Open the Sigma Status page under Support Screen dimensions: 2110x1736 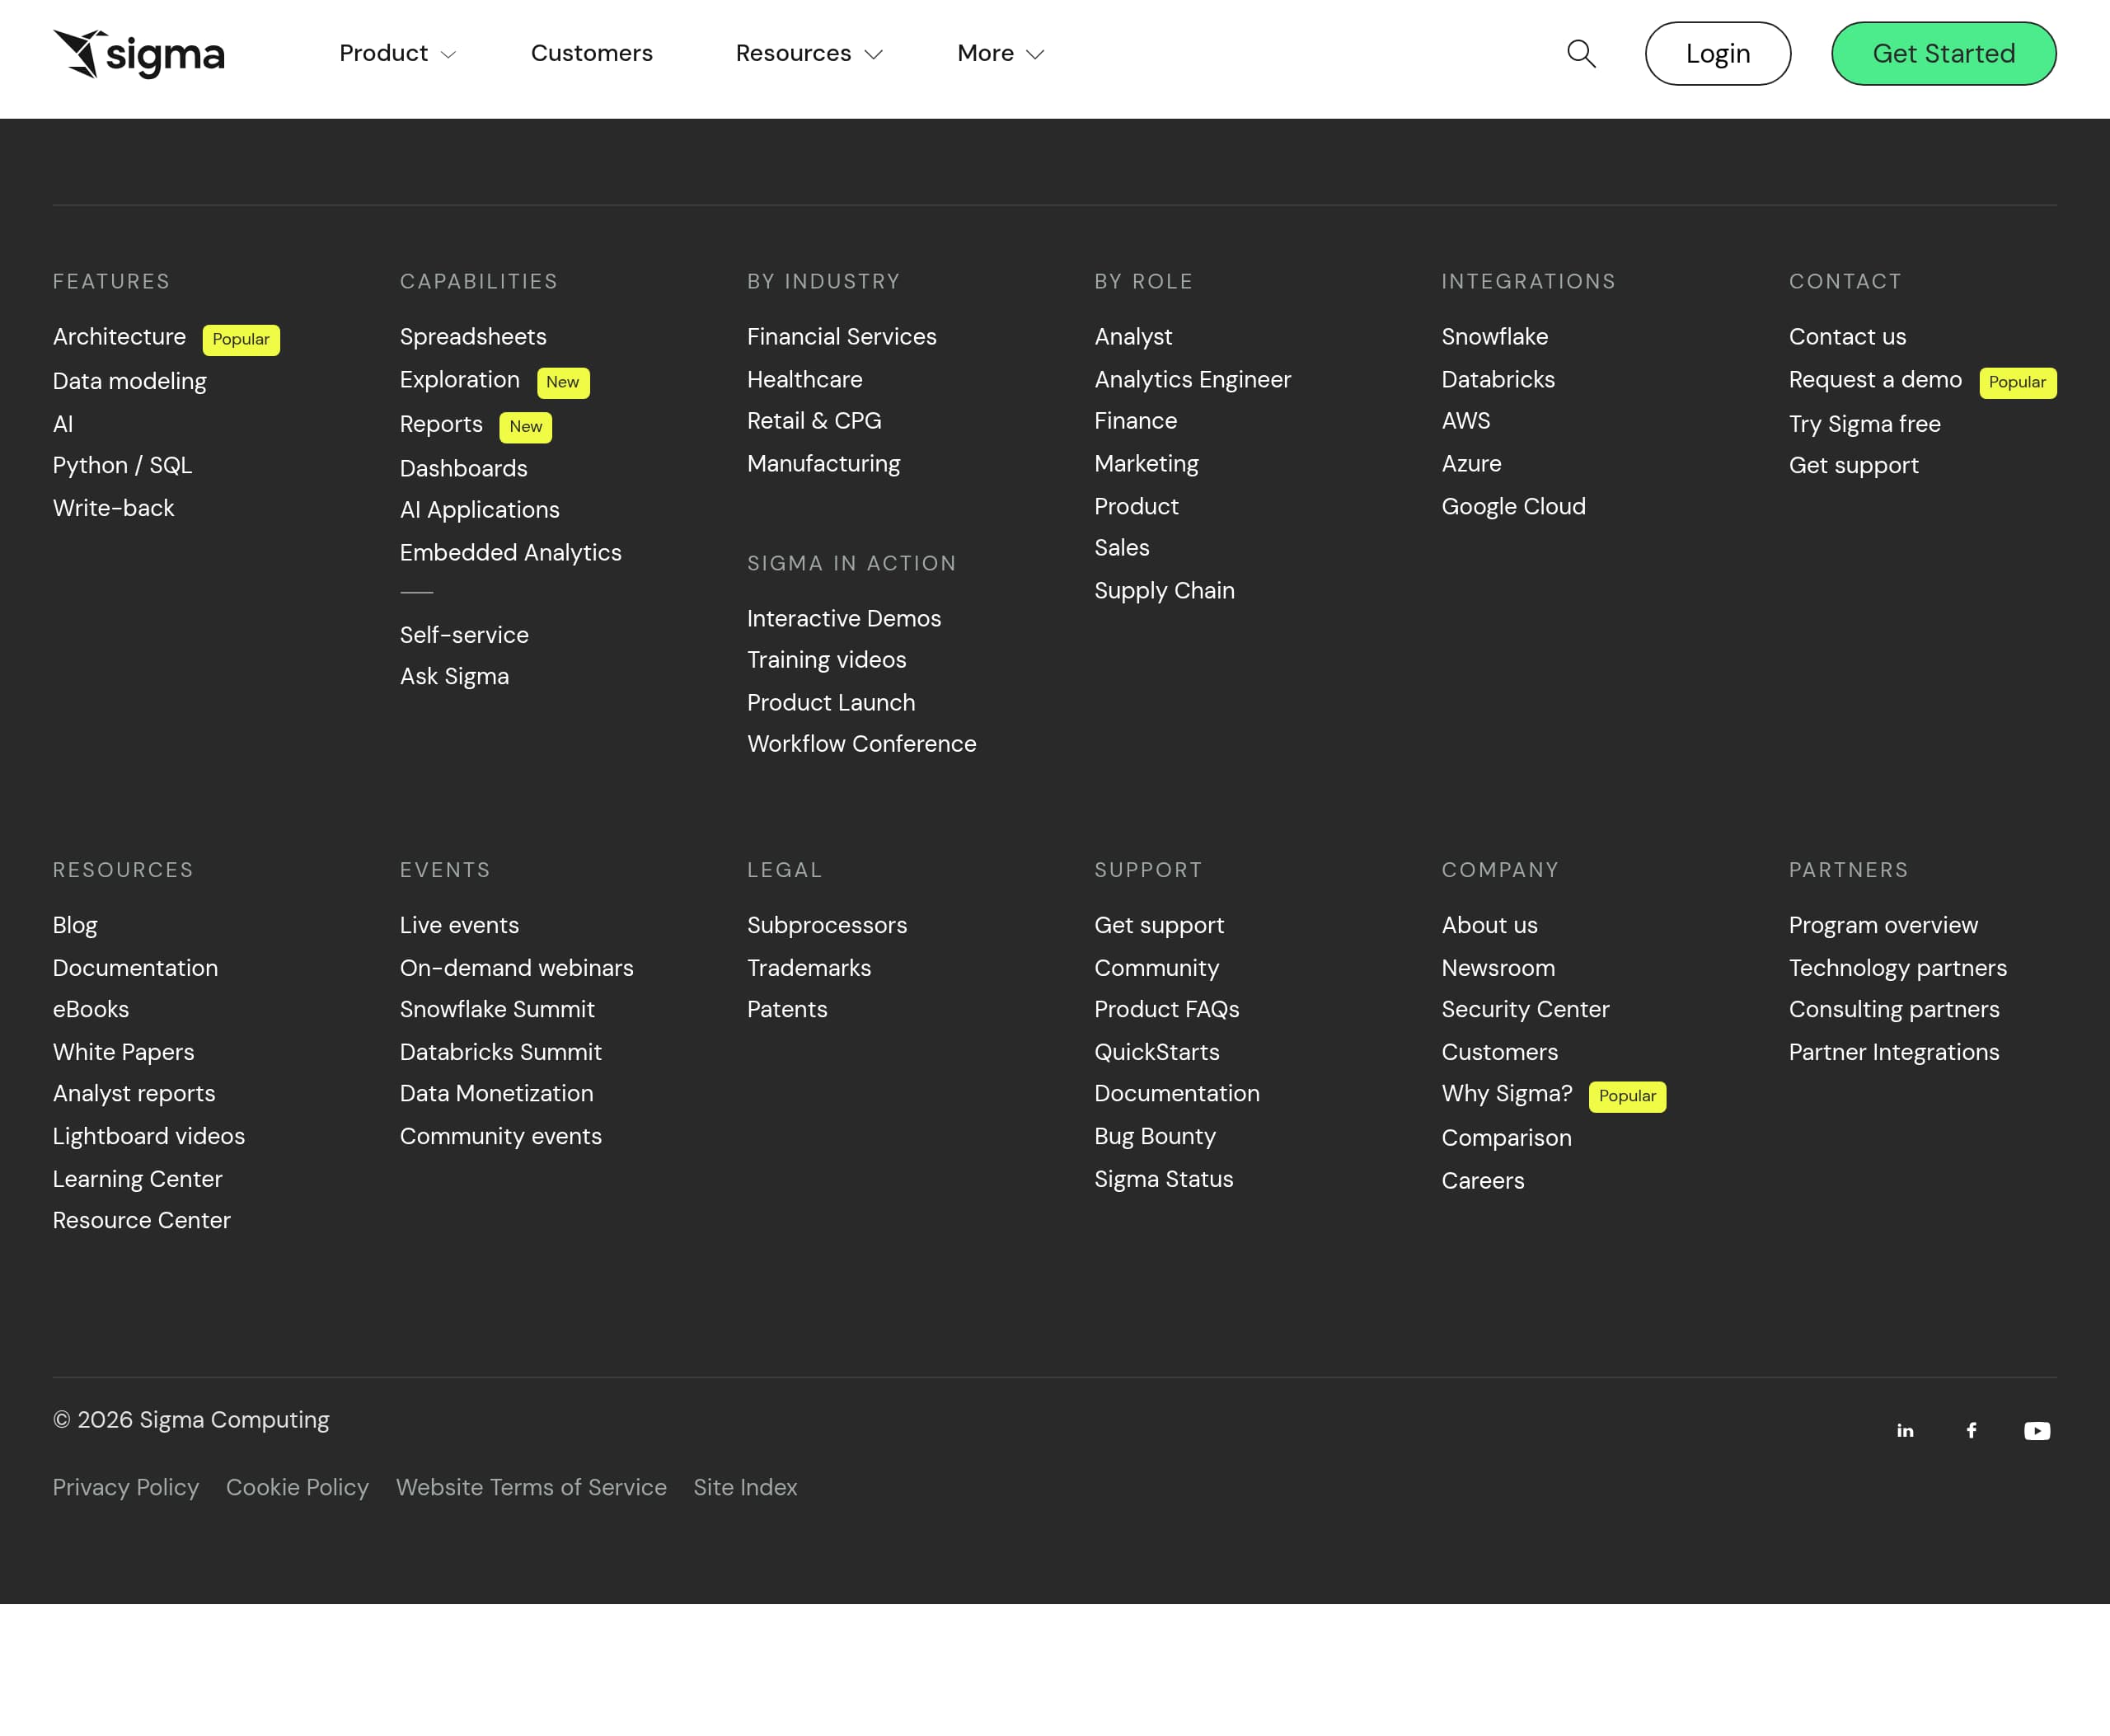[1163, 1179]
